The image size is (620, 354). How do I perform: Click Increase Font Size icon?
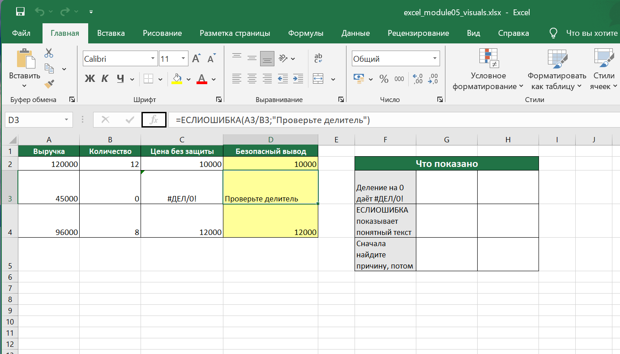196,59
